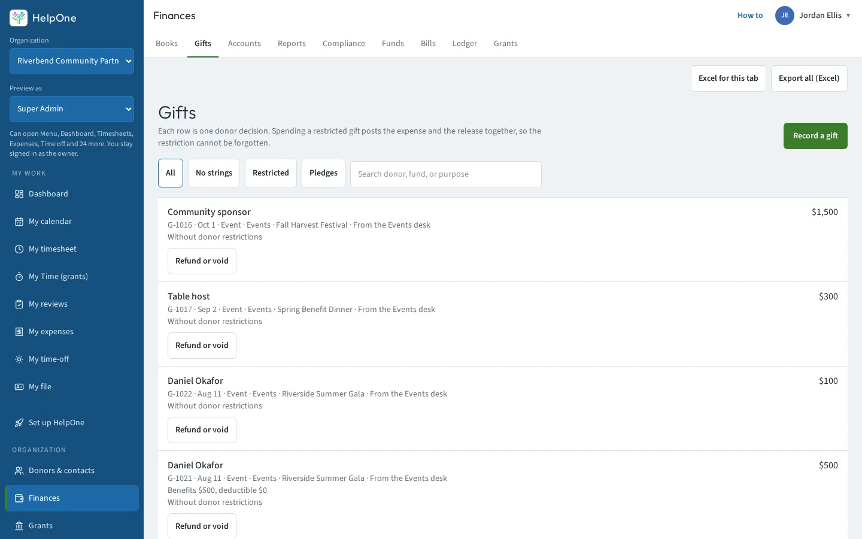Click the rocket icon for Set up HelpOne
Viewport: 862px width, 539px height.
point(19,423)
